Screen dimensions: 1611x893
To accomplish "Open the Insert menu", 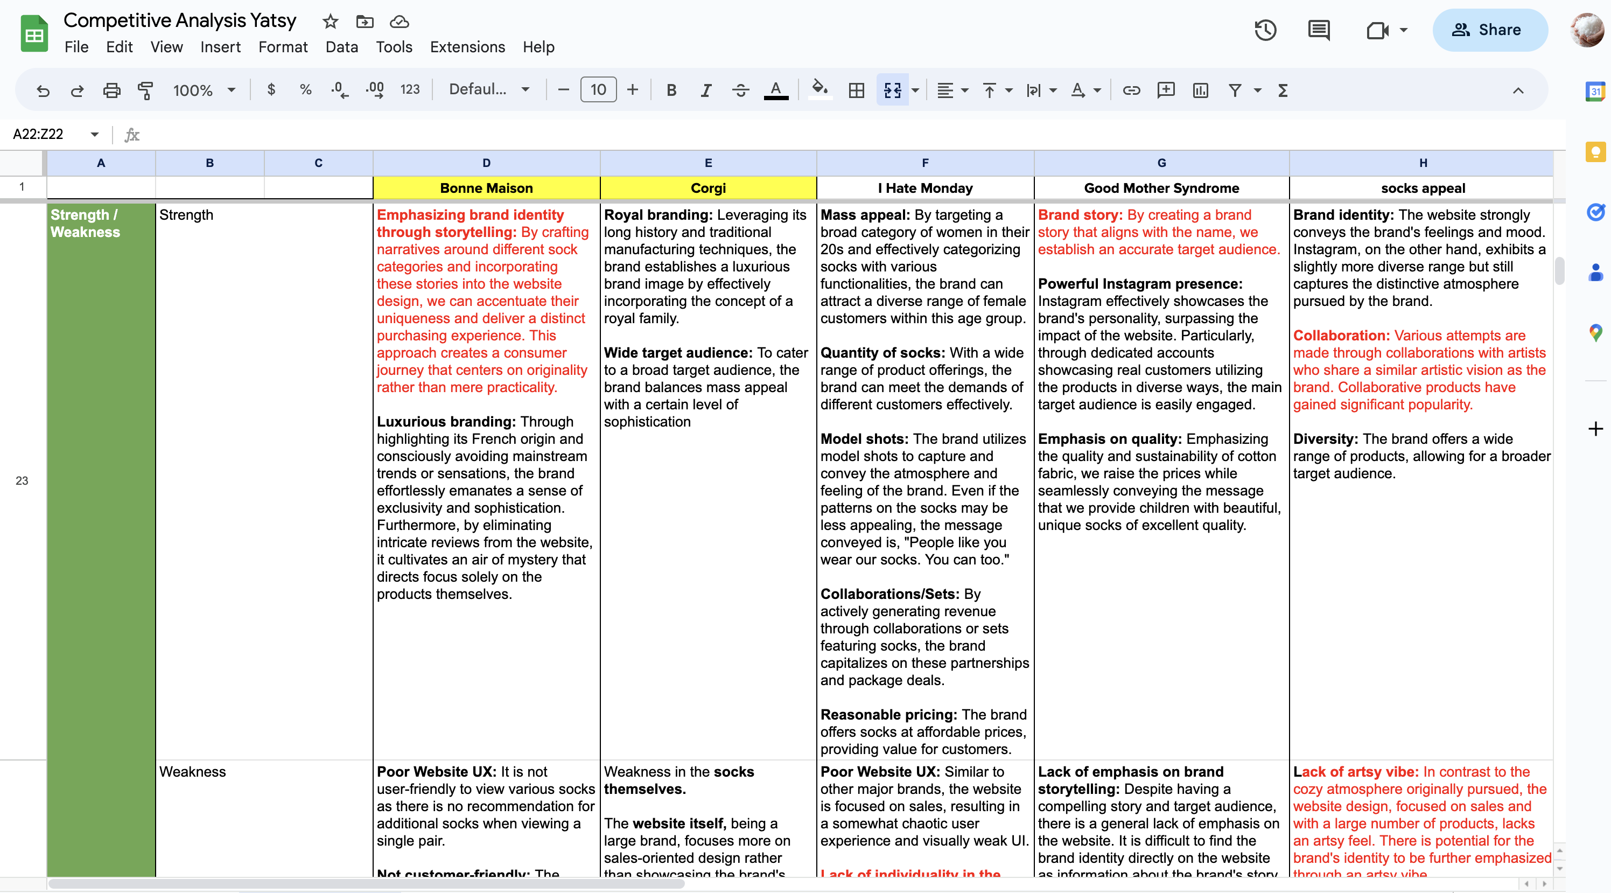I will (x=220, y=47).
